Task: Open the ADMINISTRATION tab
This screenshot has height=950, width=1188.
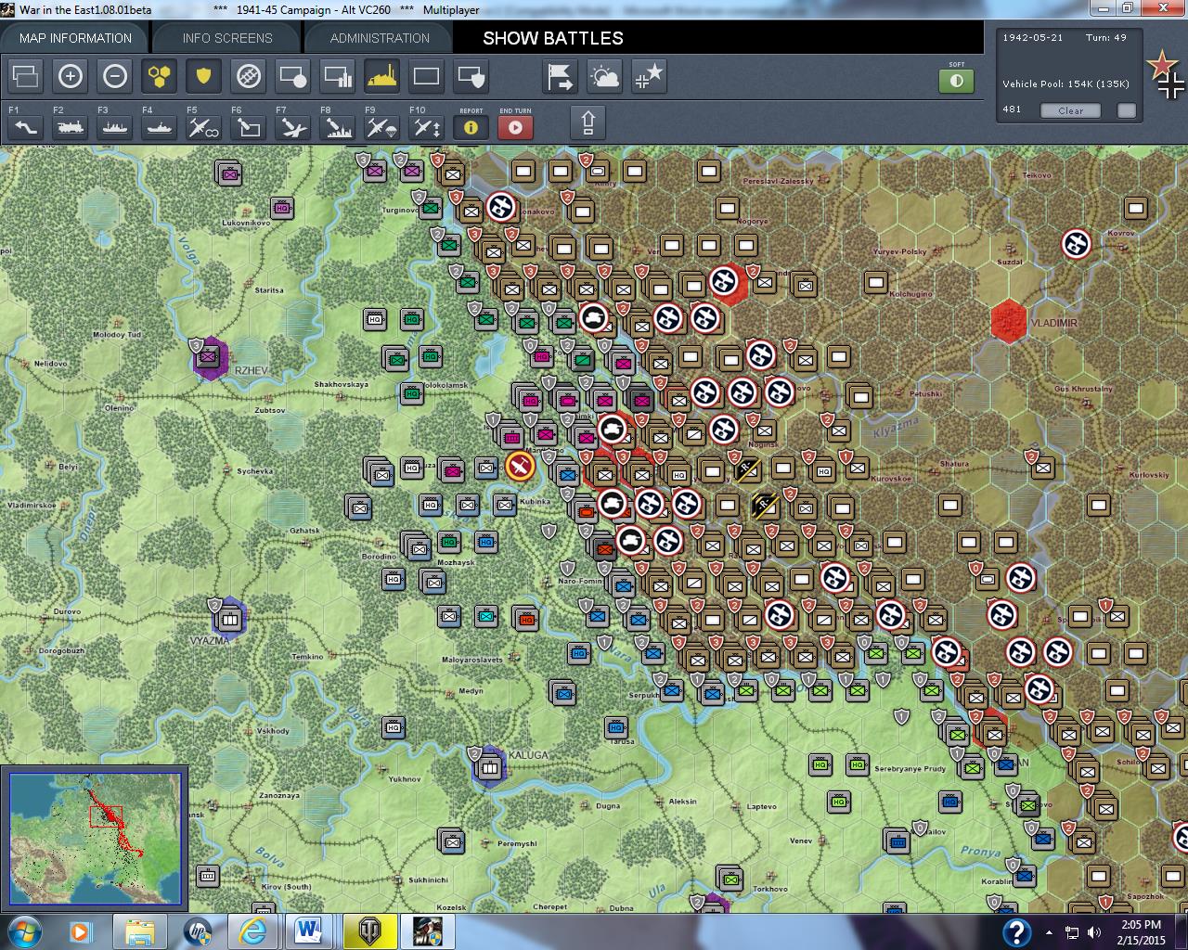Action: (380, 38)
